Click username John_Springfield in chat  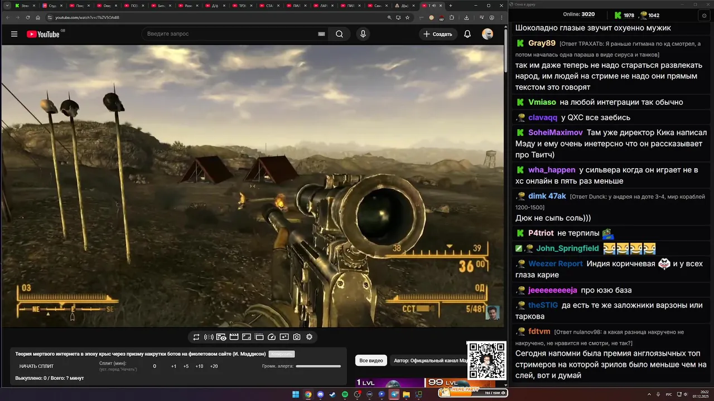point(567,248)
